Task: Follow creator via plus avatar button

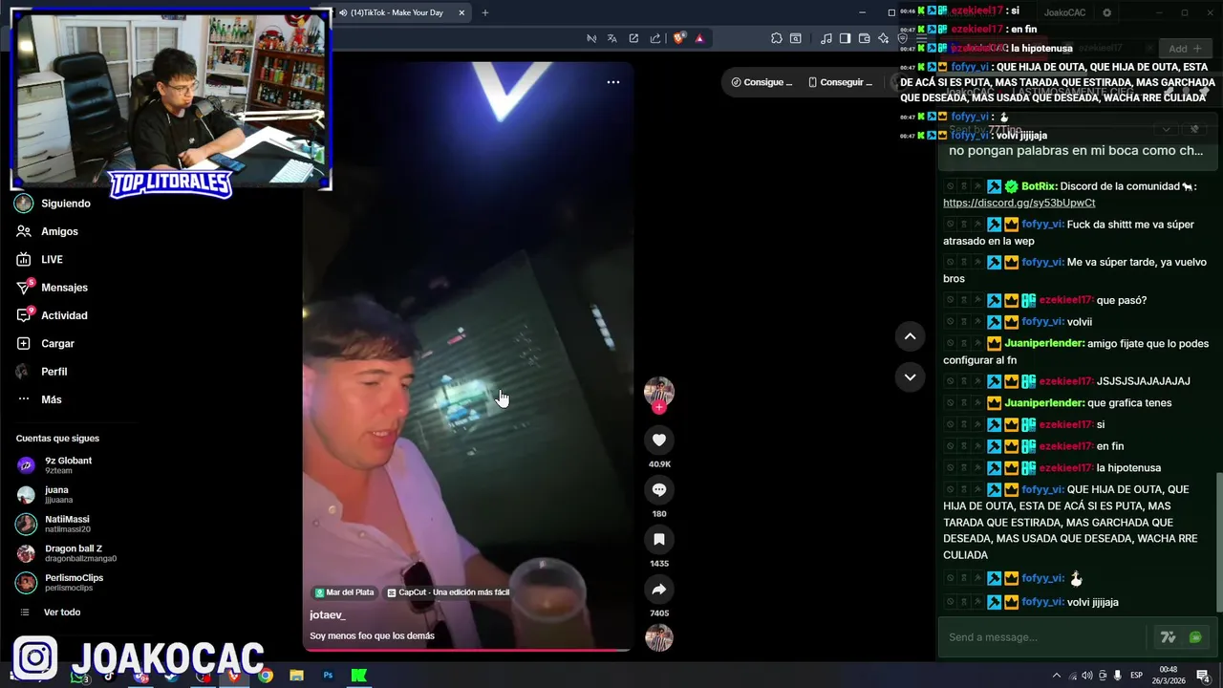Action: 658,408
